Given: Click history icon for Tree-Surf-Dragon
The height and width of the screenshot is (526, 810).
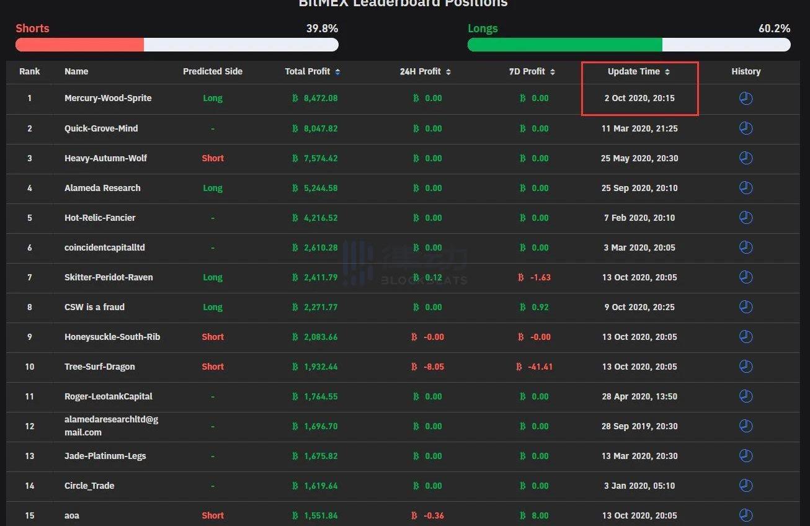Looking at the screenshot, I should pyautogui.click(x=745, y=367).
